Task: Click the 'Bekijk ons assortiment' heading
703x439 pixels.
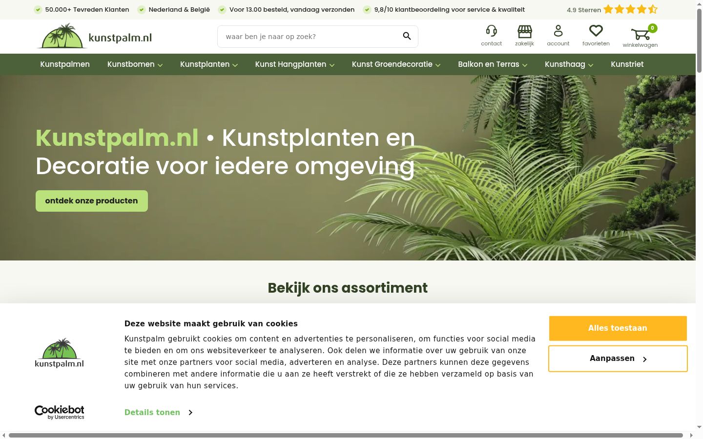Action: tap(348, 288)
